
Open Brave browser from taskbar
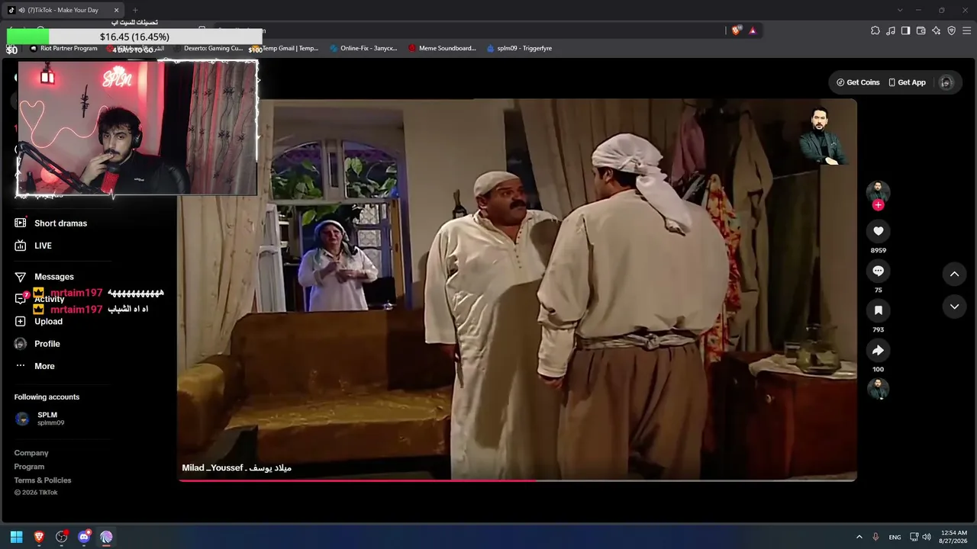coord(39,537)
